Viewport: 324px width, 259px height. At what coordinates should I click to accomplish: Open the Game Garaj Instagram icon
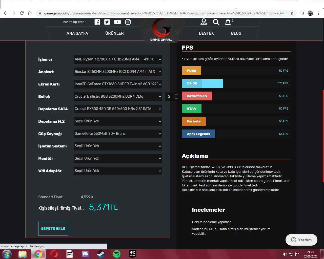pyautogui.click(x=128, y=22)
